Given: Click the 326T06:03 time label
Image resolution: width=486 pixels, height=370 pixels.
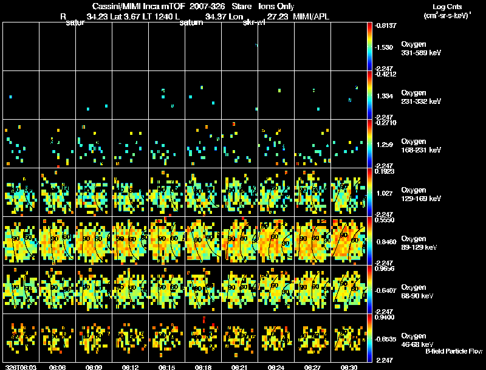Looking at the screenshot, I should [x=21, y=367].
